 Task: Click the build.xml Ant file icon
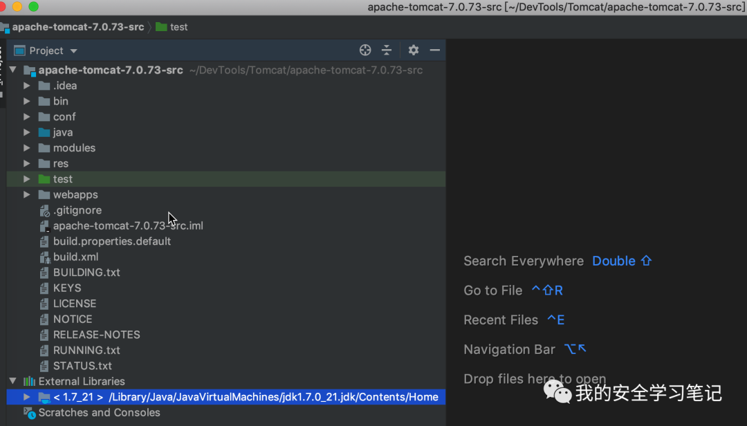[45, 257]
